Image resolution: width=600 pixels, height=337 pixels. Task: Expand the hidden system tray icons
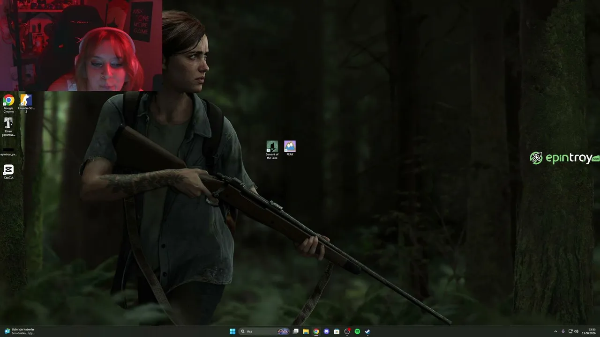[555, 331]
